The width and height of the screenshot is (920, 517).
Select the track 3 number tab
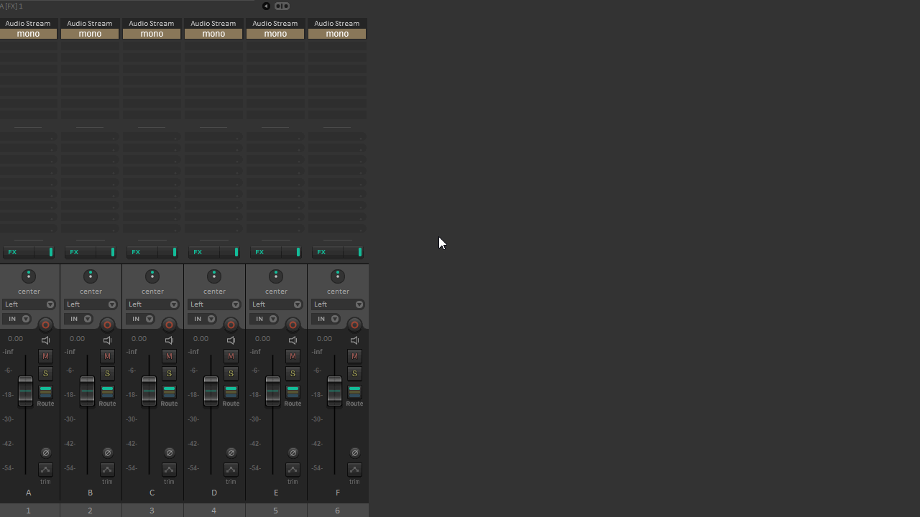pyautogui.click(x=152, y=511)
